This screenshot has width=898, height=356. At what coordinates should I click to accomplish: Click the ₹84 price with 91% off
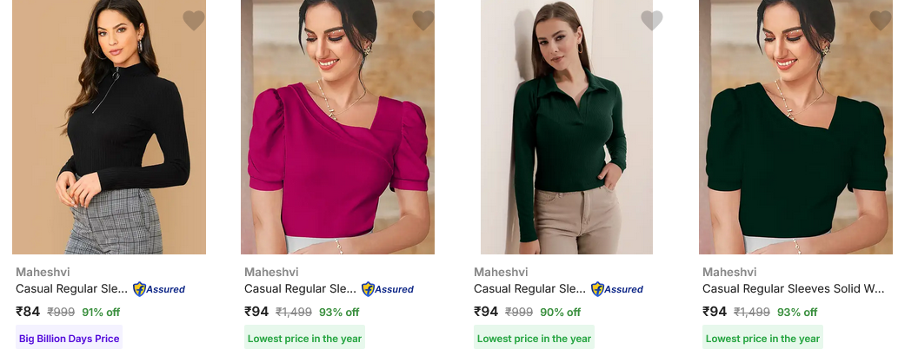[28, 312]
